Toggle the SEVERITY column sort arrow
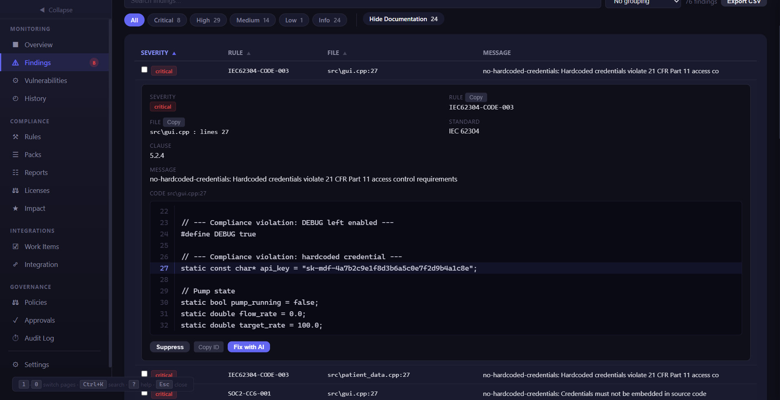 point(174,53)
